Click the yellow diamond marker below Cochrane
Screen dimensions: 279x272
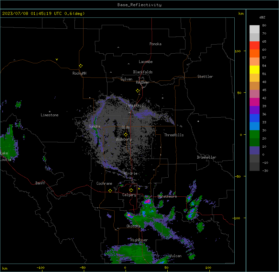[110, 191]
